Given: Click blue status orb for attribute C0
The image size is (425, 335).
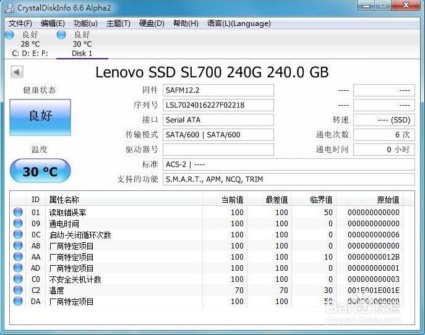Looking at the screenshot, I should [18, 279].
